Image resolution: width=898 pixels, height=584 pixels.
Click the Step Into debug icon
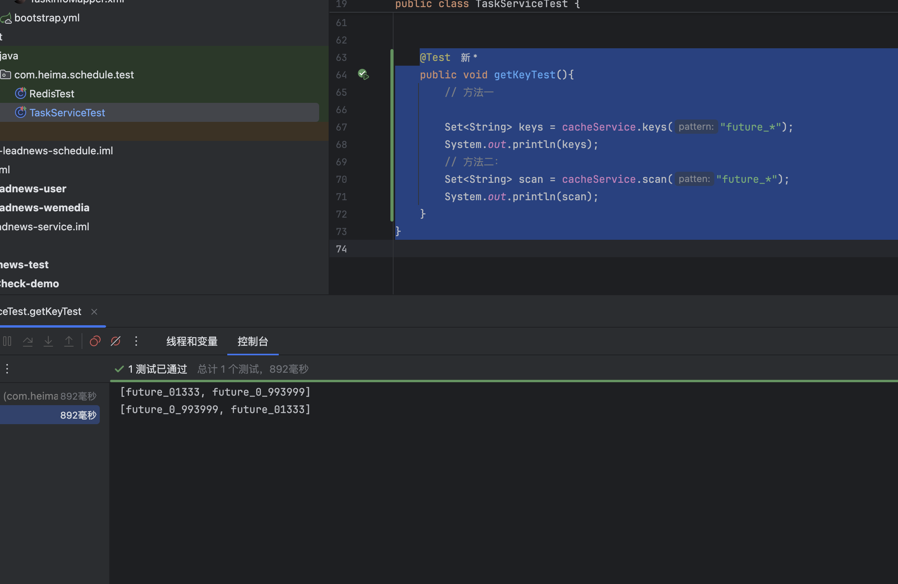[x=48, y=341]
